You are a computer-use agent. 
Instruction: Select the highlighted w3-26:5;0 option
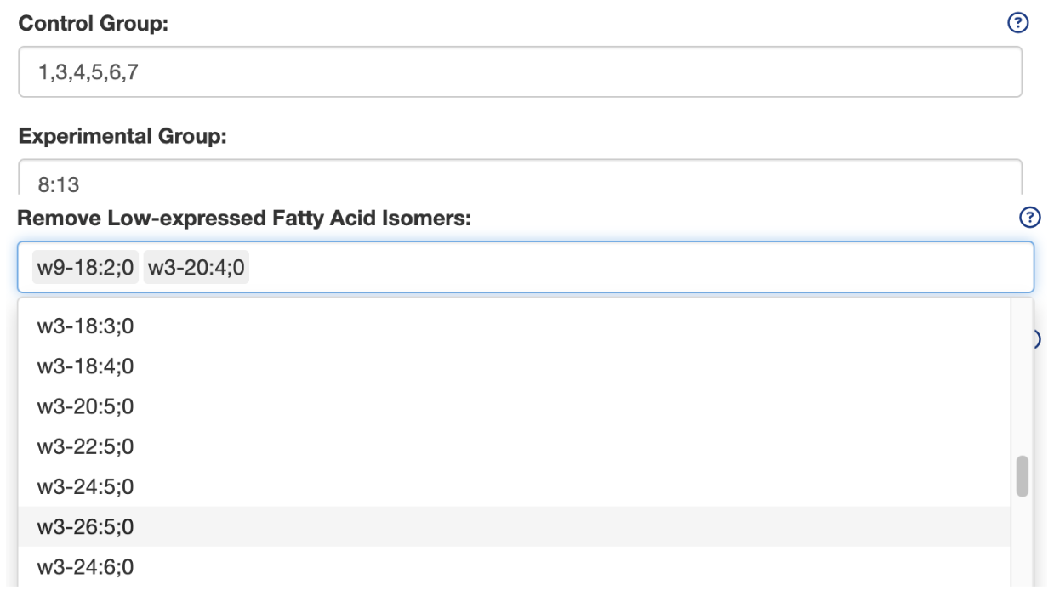click(85, 527)
